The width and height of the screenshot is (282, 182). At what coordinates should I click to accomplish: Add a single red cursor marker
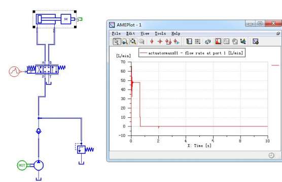click(x=152, y=41)
